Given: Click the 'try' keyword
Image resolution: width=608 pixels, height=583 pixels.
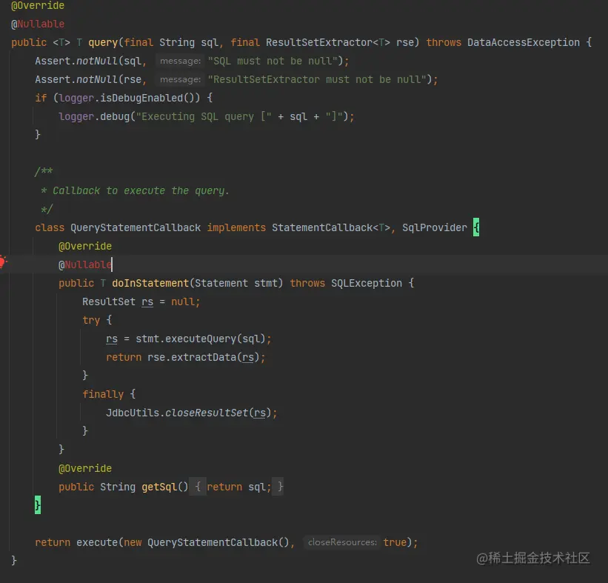Looking at the screenshot, I should tap(91, 320).
